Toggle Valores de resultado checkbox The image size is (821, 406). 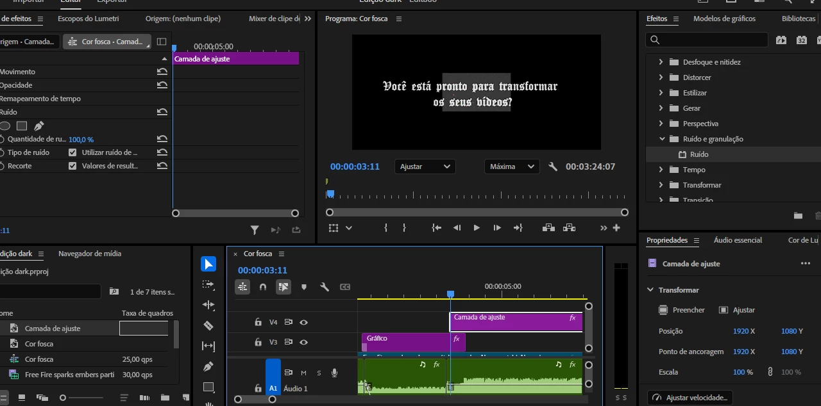72,166
